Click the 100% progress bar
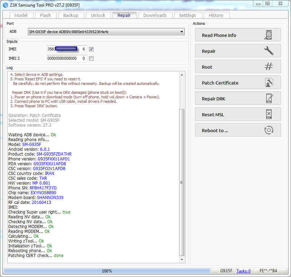The width and height of the screenshot is (291, 277). [x=107, y=271]
